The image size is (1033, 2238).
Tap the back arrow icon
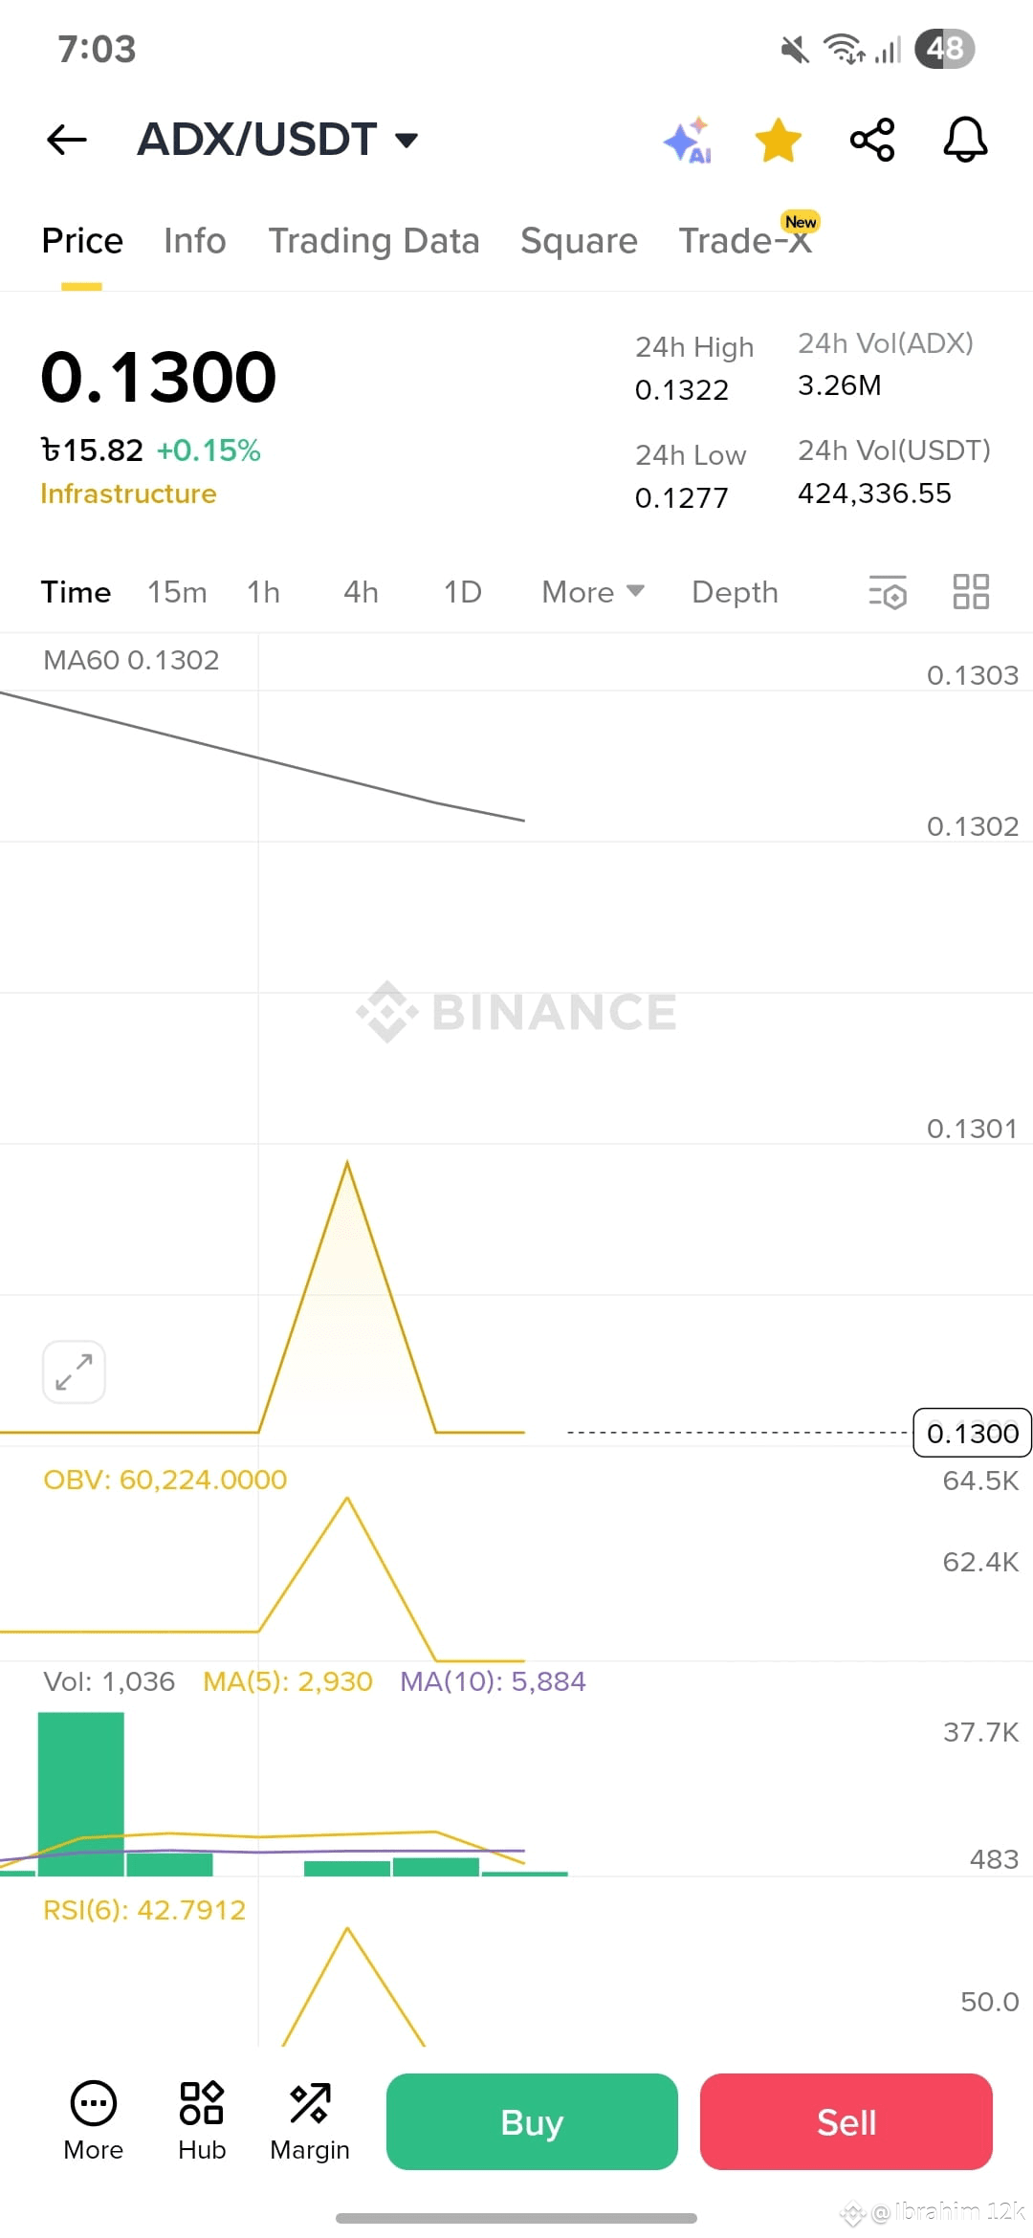(67, 140)
